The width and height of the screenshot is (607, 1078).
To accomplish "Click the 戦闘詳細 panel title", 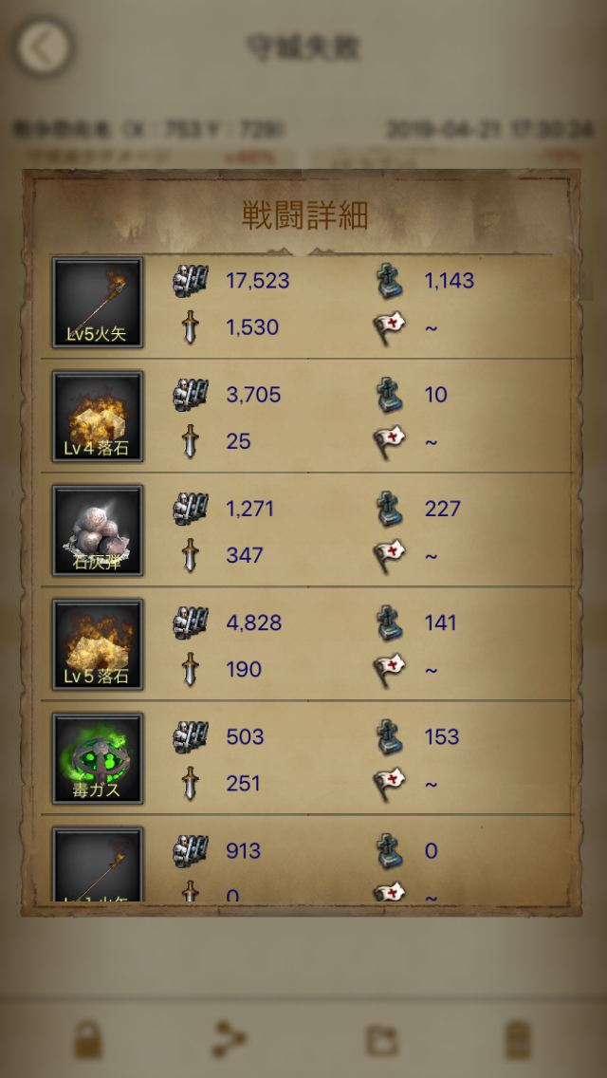I will [x=304, y=215].
